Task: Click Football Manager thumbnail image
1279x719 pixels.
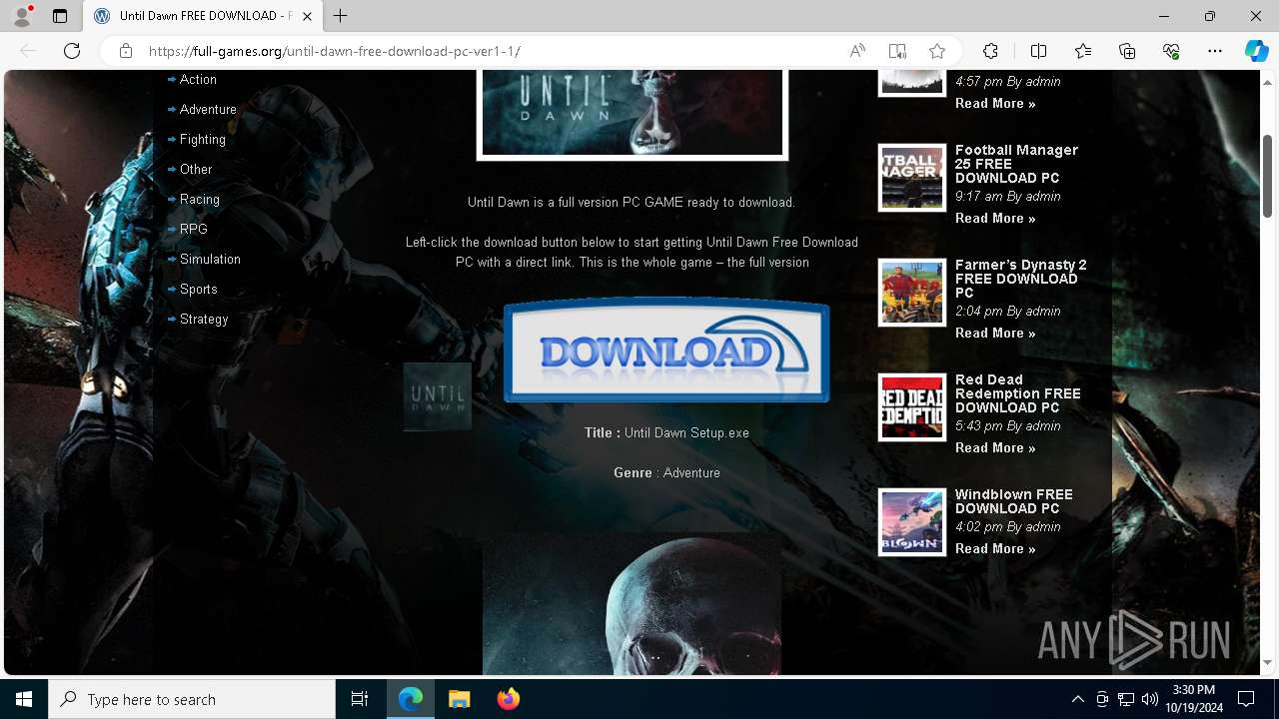Action: pos(912,178)
